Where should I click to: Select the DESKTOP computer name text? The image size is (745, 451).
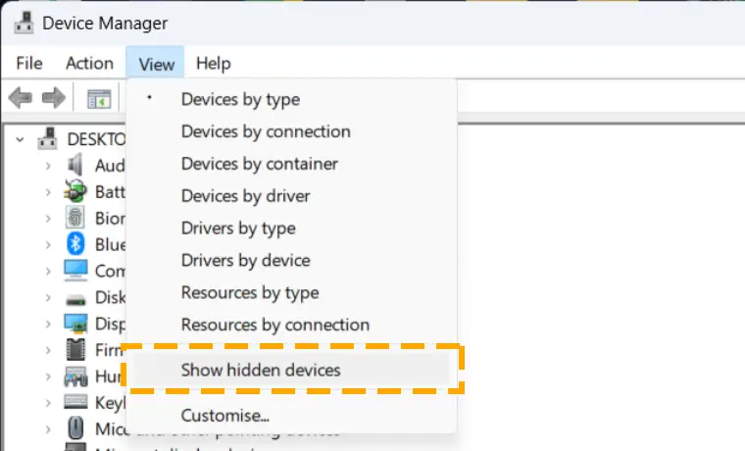pos(96,139)
